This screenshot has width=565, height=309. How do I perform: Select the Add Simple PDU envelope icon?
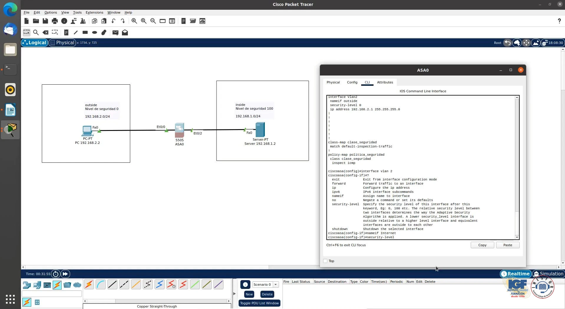(x=115, y=32)
